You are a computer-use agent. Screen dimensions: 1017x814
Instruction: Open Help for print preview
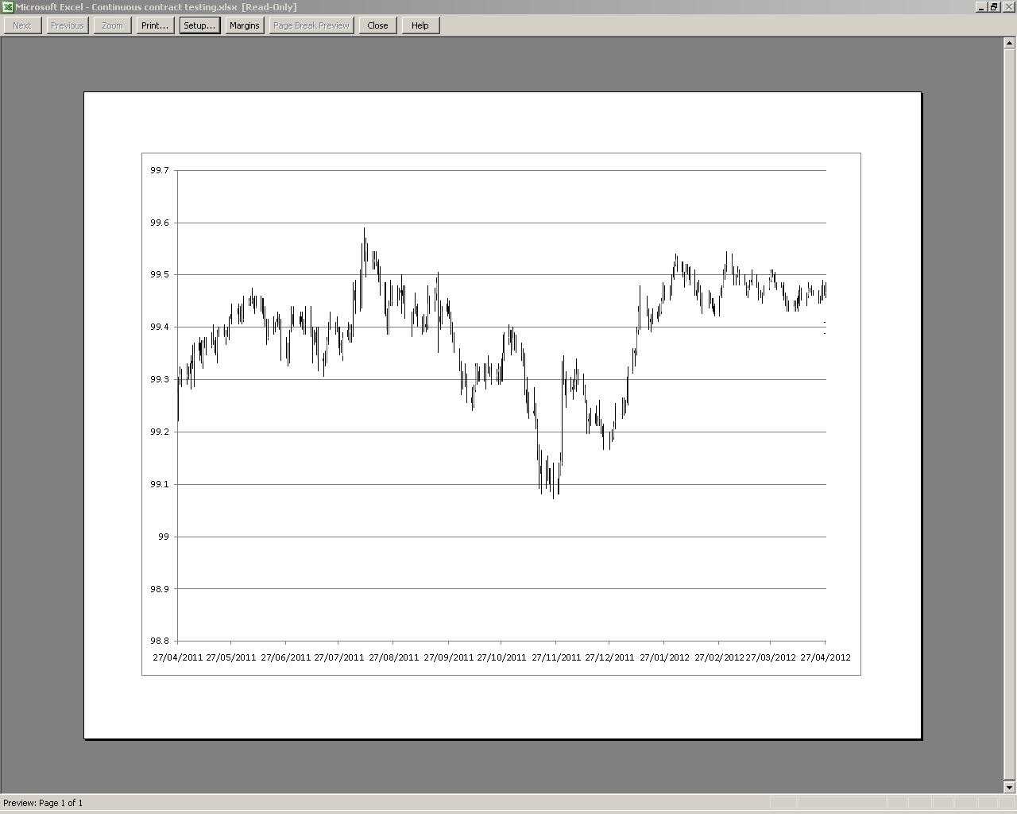(420, 25)
